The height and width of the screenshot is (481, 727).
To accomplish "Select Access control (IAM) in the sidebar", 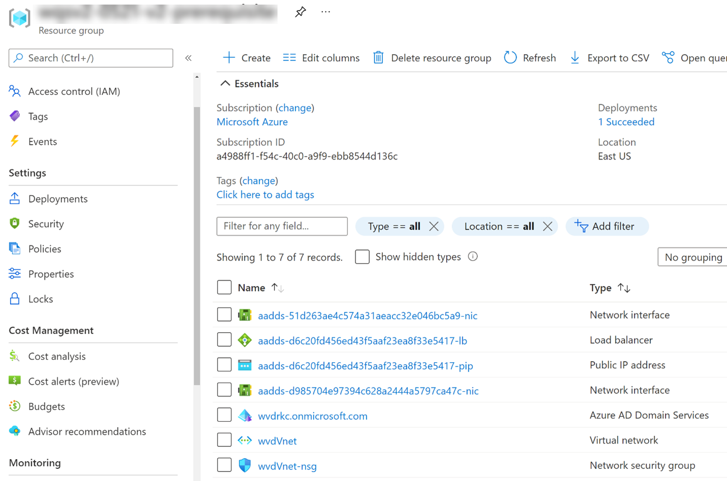I will 14,91.
